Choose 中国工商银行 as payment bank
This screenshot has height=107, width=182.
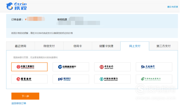29,67
